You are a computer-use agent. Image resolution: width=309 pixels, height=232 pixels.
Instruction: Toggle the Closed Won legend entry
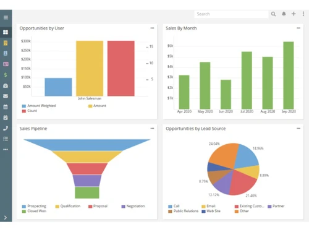(34, 211)
